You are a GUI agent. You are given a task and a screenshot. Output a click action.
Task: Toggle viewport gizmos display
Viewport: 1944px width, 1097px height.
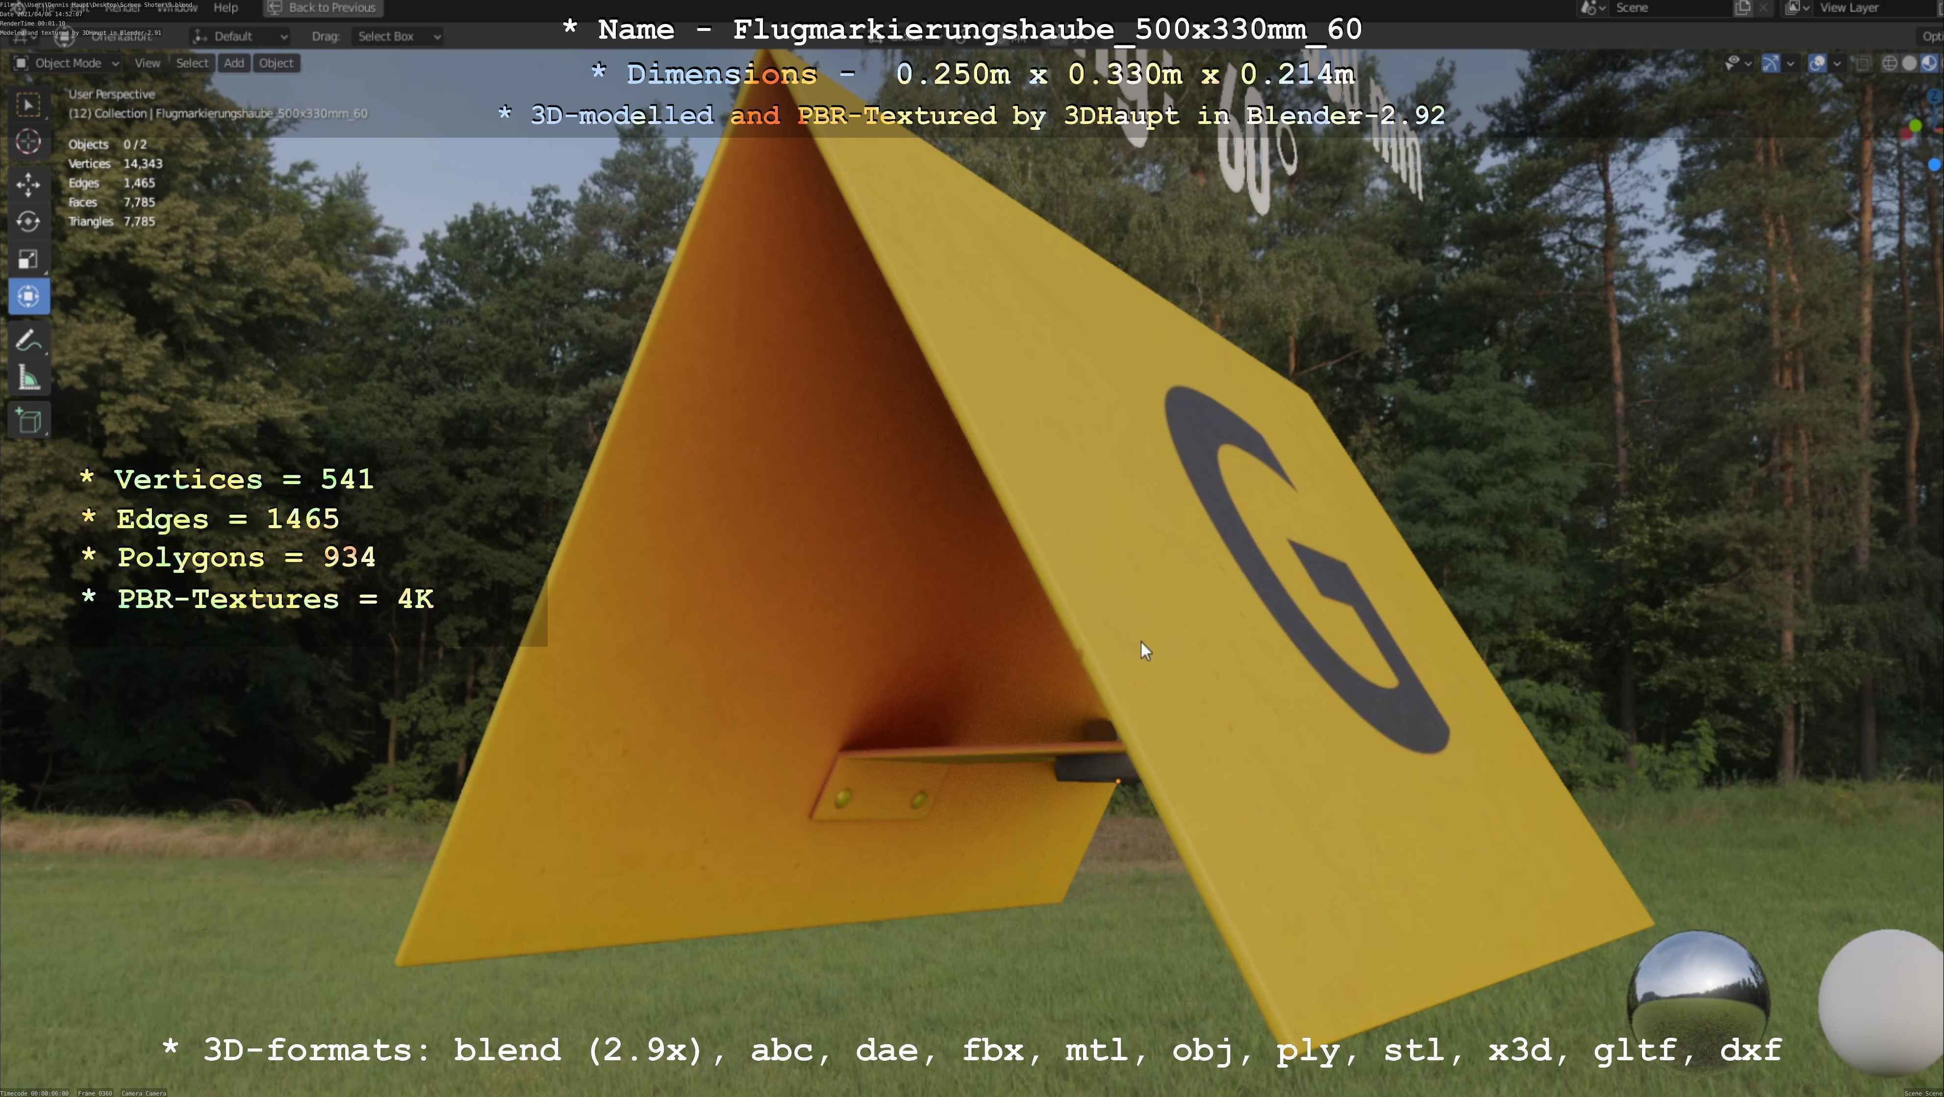1770,63
